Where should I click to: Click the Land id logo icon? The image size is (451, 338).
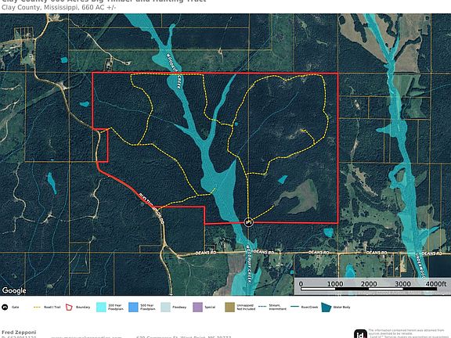(360, 333)
